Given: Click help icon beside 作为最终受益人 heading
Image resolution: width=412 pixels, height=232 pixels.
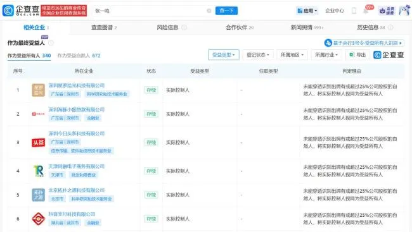Looking at the screenshot, I should coord(51,43).
